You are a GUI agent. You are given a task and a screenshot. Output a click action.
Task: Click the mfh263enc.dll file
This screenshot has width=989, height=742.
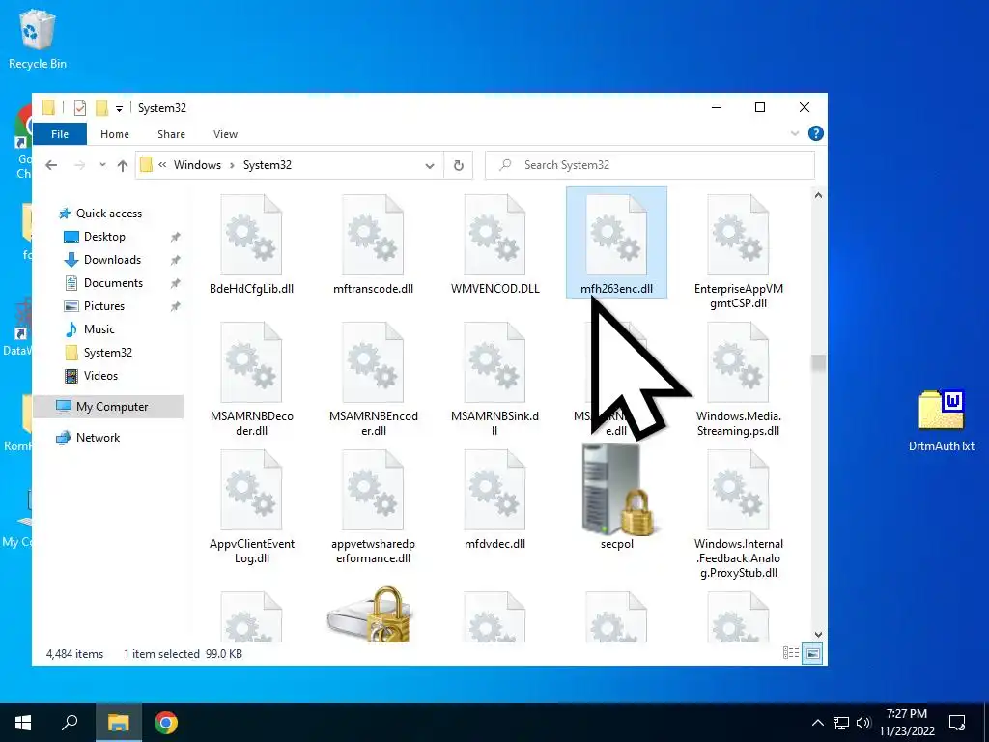tap(616, 243)
